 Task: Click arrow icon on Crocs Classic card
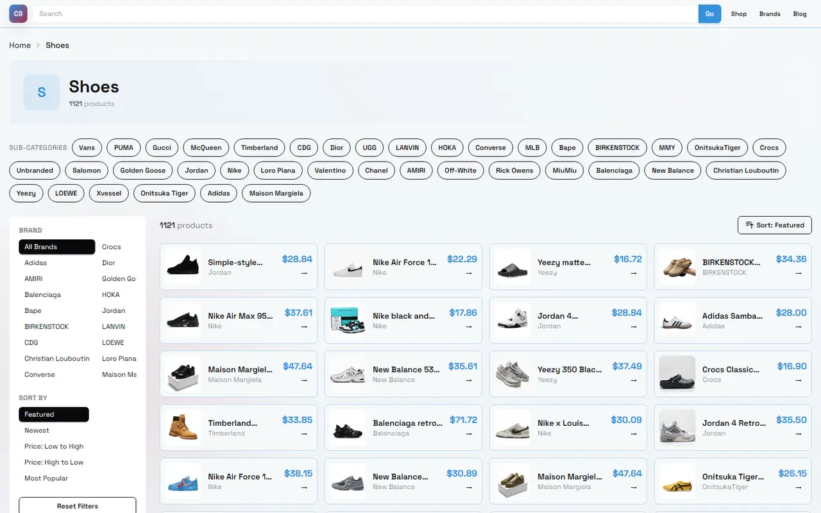799,380
